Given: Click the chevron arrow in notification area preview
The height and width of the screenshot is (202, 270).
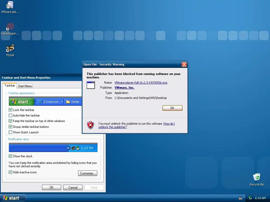Looking at the screenshot, I should point(68,148).
